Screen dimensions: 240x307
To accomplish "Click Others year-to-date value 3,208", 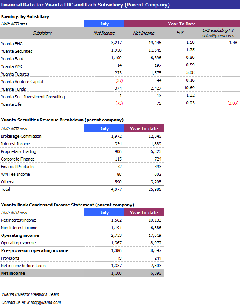I will [x=156, y=182].
